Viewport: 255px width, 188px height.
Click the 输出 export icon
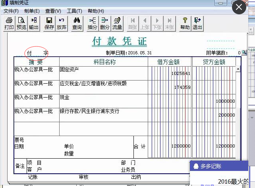tap(34, 23)
